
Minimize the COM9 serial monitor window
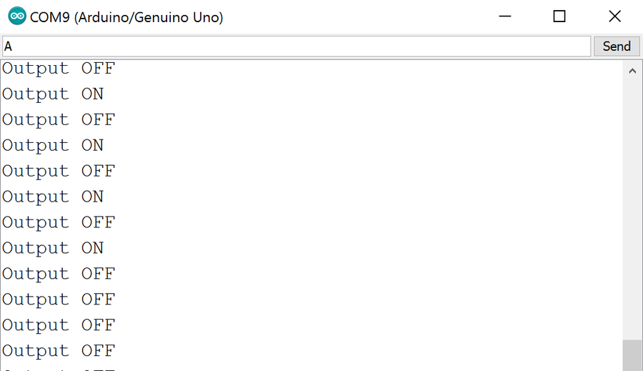(x=505, y=16)
